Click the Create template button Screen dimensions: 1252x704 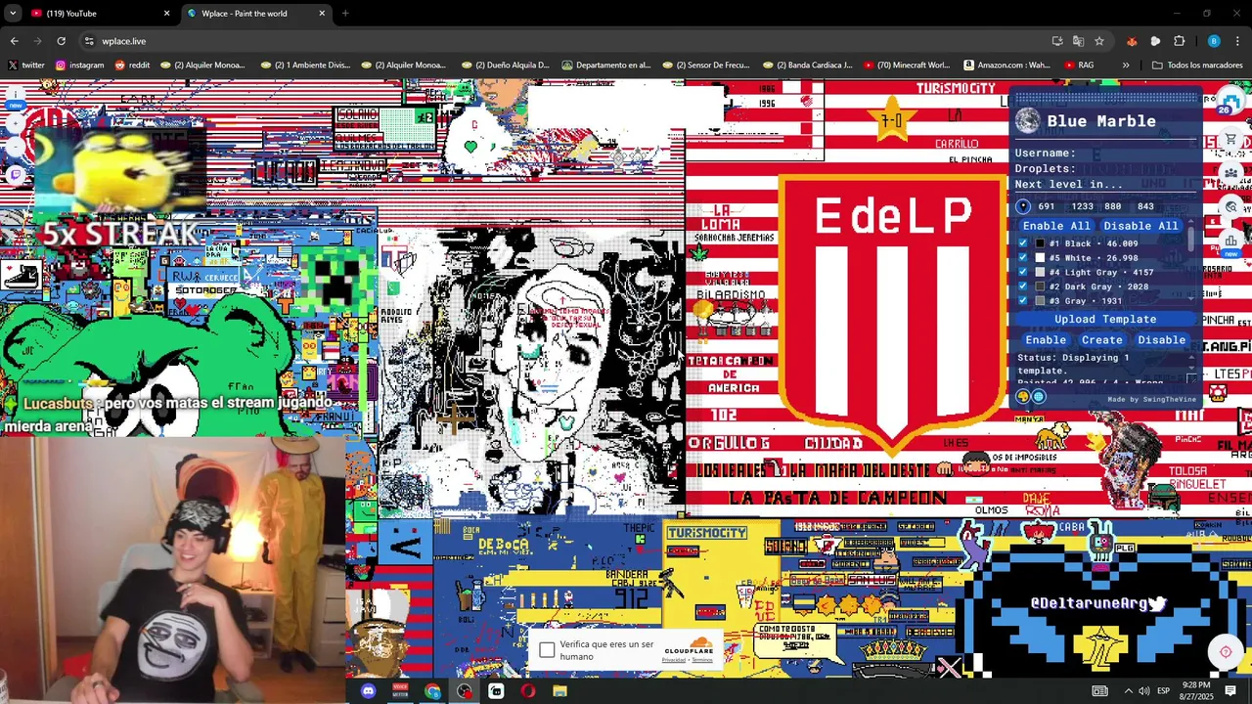(1101, 340)
